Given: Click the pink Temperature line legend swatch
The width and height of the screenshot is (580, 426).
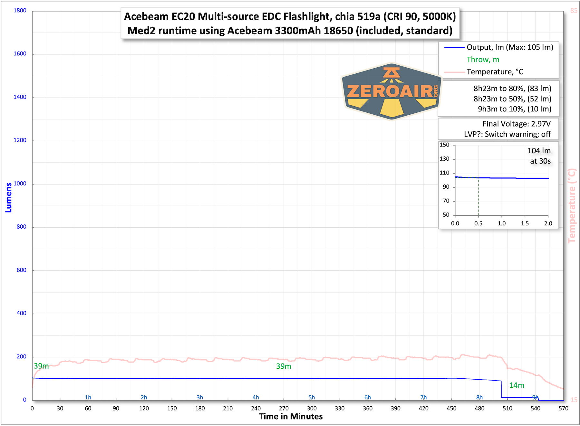Looking at the screenshot, I should click(x=454, y=72).
